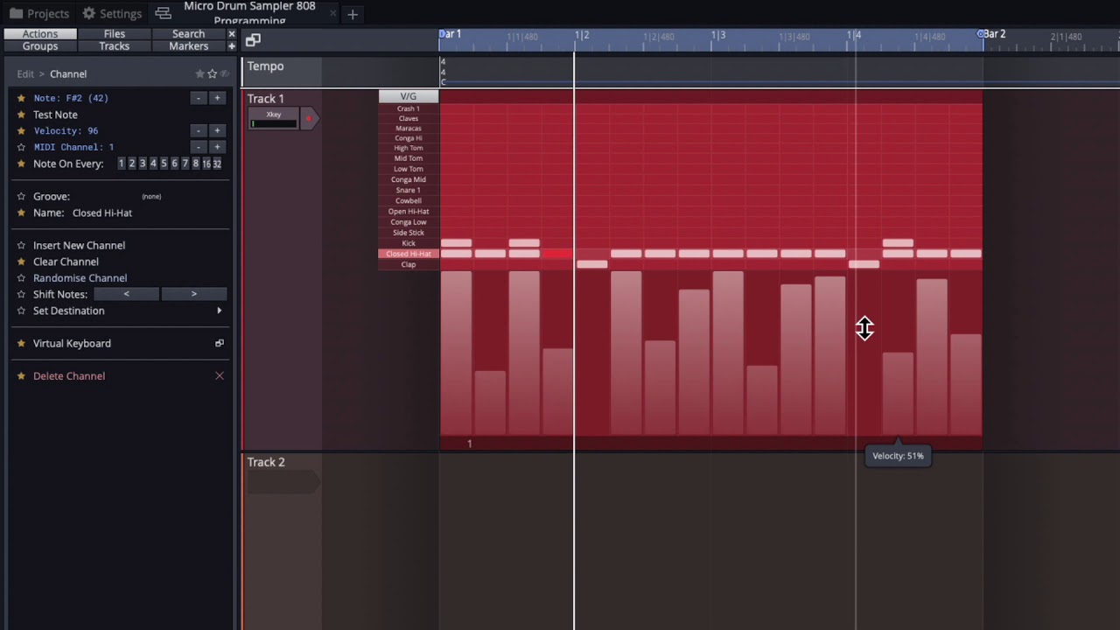This screenshot has width=1120, height=630.
Task: Toggle favourite star for Randomise Channel
Action: [x=21, y=278]
